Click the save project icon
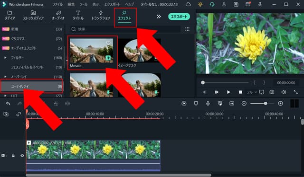Viewport: 304px width, 177px height. 236,4
